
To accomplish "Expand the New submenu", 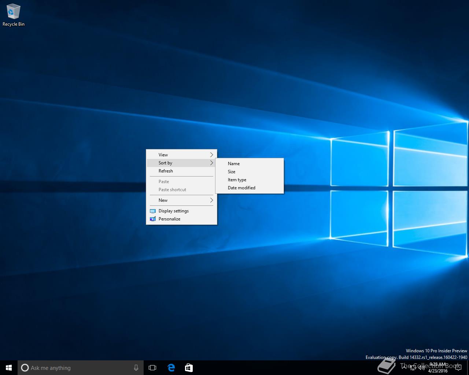I will 181,200.
